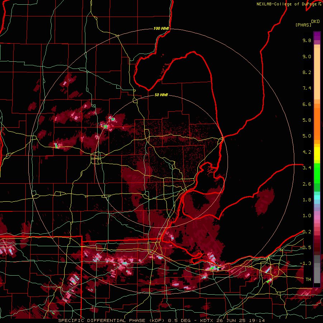Select the "TH" threshold label
Image resolution: width=323 pixels, height=323 pixels.
pyautogui.click(x=308, y=280)
